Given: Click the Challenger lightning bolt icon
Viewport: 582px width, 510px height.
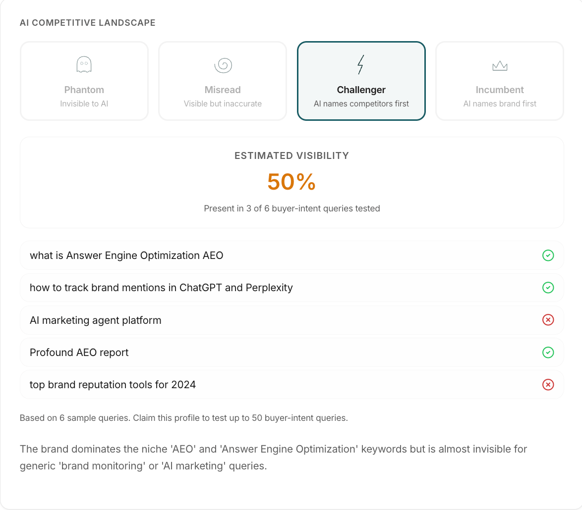Looking at the screenshot, I should click(361, 65).
